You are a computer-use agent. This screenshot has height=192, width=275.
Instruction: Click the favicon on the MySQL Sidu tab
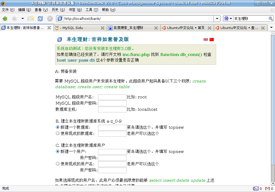pos(57,28)
